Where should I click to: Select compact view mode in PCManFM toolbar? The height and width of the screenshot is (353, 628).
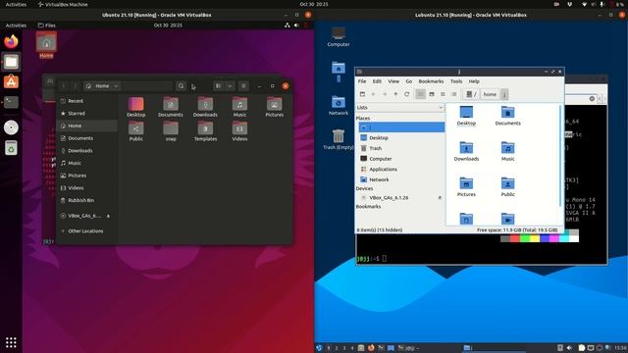click(443, 94)
